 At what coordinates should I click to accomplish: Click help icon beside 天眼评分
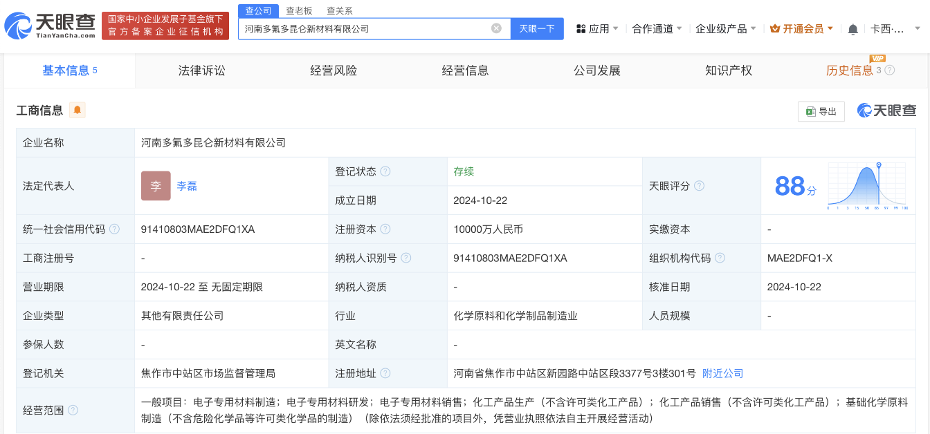700,186
